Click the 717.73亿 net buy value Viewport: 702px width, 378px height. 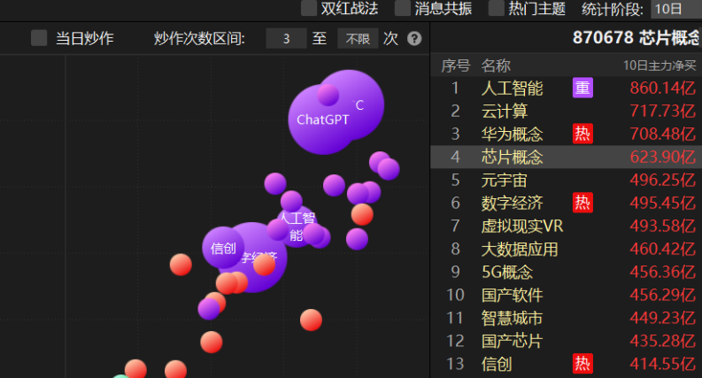click(662, 111)
